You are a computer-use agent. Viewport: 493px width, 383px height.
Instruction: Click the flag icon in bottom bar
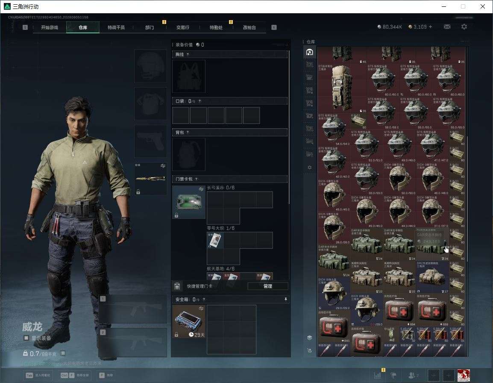point(393,375)
